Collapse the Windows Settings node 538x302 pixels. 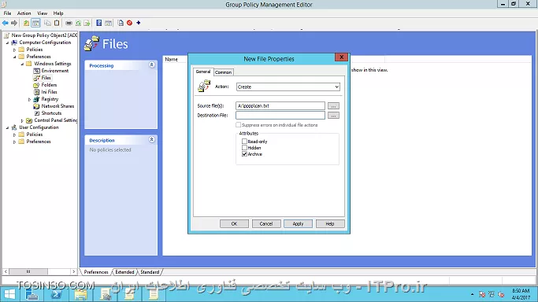click(x=22, y=64)
